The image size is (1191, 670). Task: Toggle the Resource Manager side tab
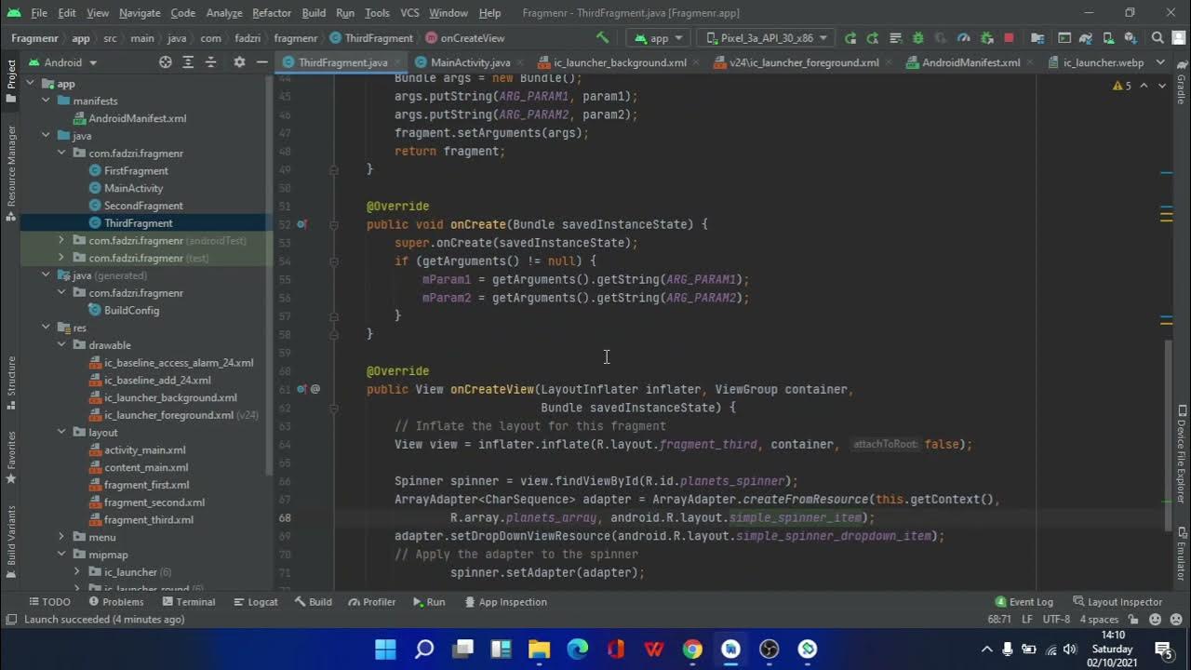10,172
